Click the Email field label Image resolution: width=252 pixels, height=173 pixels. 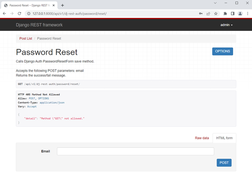[45, 151]
